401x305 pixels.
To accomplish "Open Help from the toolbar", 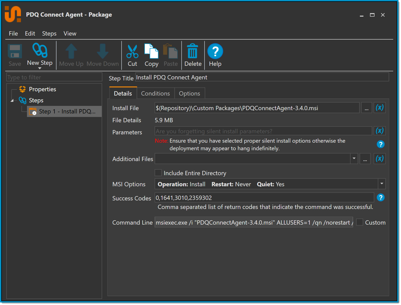I will (215, 51).
